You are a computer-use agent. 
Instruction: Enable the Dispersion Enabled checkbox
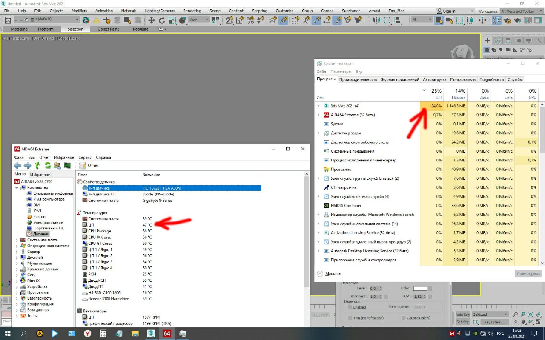(350, 307)
